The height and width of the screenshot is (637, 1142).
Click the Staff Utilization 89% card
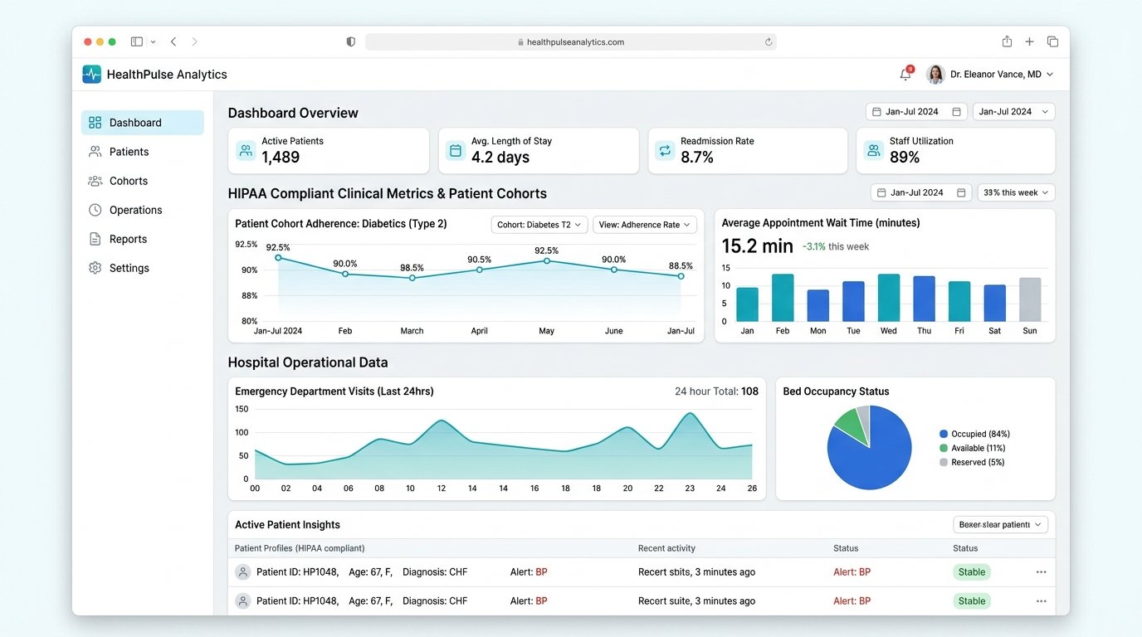coord(956,150)
